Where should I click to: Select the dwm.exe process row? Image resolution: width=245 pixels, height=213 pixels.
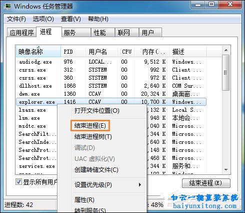click(x=111, y=94)
